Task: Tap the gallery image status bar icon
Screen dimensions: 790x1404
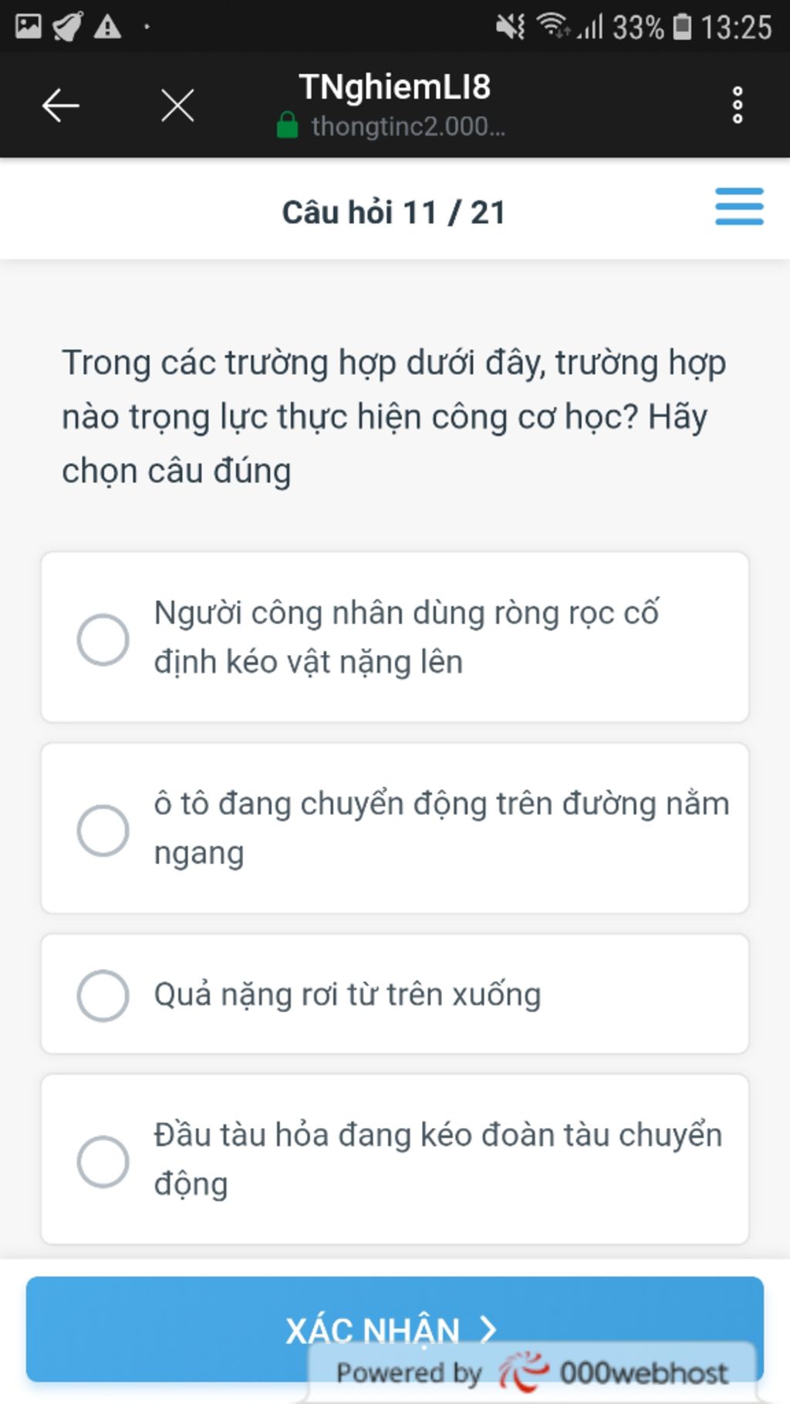Action: click(x=29, y=27)
